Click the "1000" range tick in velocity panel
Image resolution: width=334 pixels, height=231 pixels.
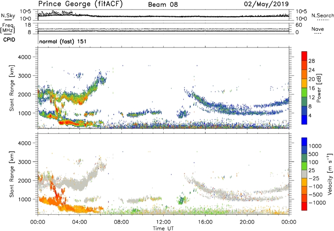25,199
